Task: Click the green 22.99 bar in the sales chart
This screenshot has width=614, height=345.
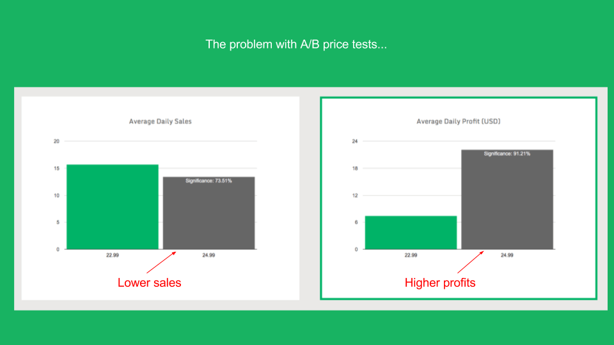Action: pyautogui.click(x=113, y=207)
